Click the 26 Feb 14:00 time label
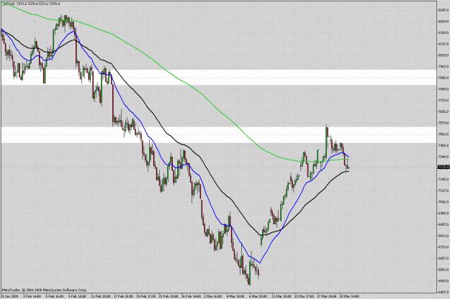450x299 pixels. 191,296
